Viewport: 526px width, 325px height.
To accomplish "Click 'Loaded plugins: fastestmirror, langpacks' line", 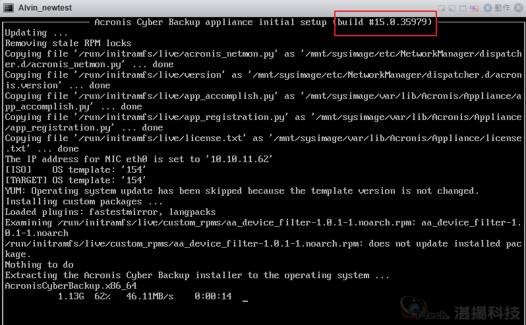I will click(x=110, y=212).
